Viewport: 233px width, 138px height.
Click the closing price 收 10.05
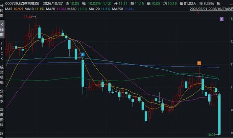click(72, 4)
